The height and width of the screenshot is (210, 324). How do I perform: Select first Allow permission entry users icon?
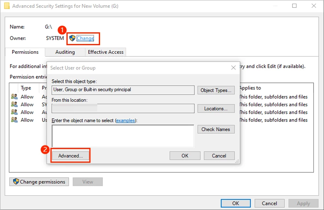(x=14, y=97)
